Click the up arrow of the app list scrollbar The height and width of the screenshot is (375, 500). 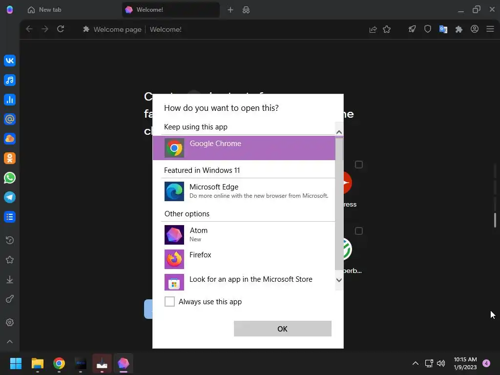(x=339, y=132)
